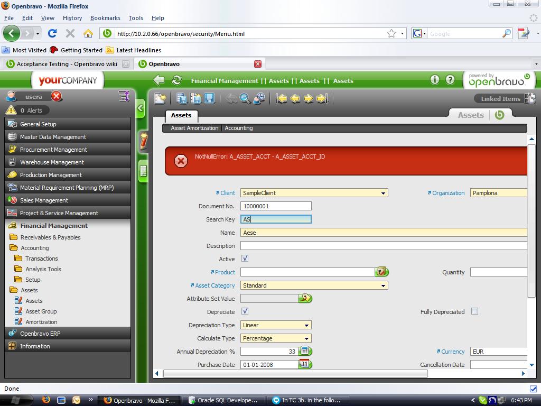Open calculator for Annual Depreciation %
The height and width of the screenshot is (406, 541).
[x=305, y=351]
